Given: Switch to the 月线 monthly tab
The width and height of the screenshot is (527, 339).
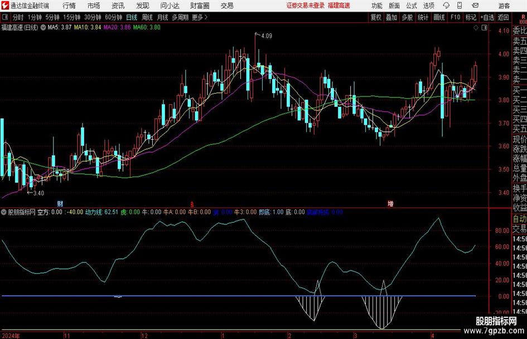Looking at the screenshot, I should point(162,17).
